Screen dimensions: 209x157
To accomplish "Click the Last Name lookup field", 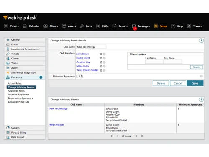I will (x=155, y=62).
